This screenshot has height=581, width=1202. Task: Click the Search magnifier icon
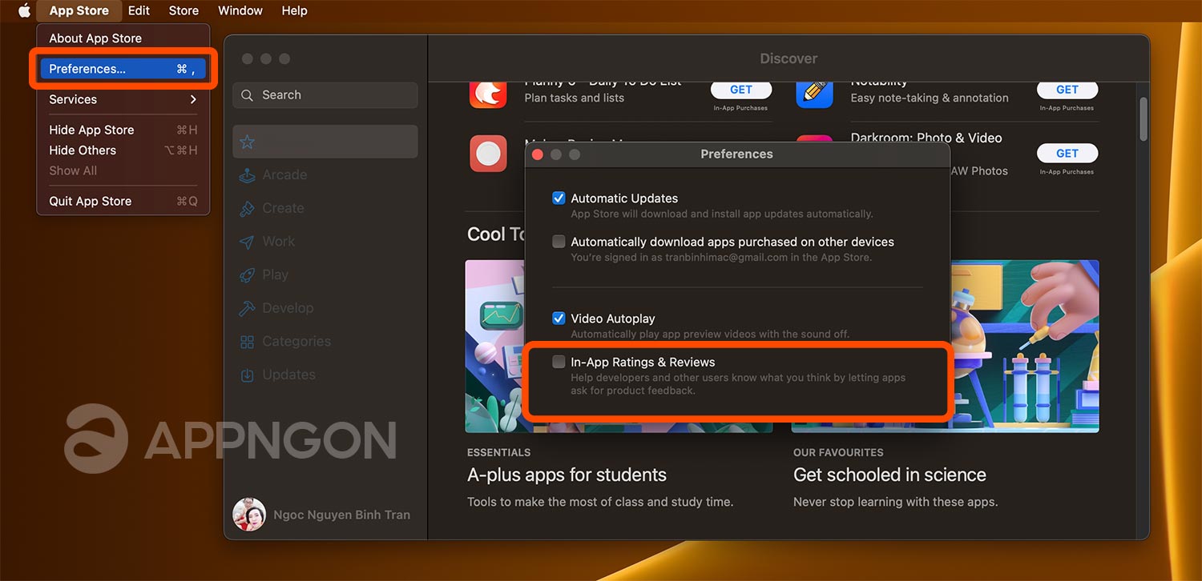[247, 95]
